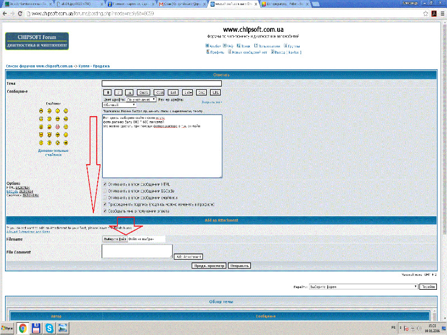447x335 pixels.
Task: Open the font color dropdown
Action: coord(141,99)
